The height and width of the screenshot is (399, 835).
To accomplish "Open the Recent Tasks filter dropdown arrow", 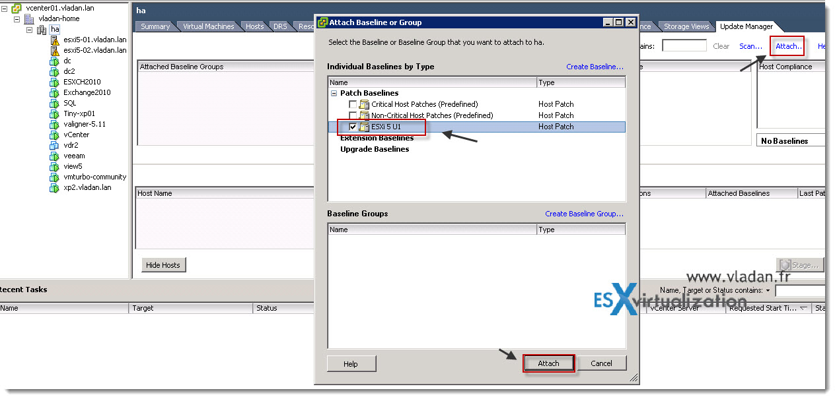I will (x=768, y=290).
